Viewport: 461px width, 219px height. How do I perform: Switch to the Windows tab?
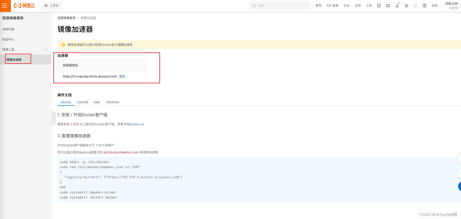(x=113, y=102)
